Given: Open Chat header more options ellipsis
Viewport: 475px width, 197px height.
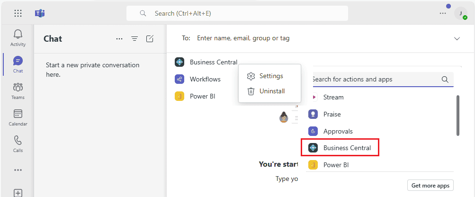Looking at the screenshot, I should pyautogui.click(x=119, y=39).
